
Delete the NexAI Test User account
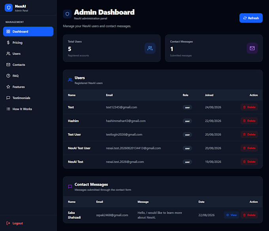pyautogui.click(x=249, y=148)
